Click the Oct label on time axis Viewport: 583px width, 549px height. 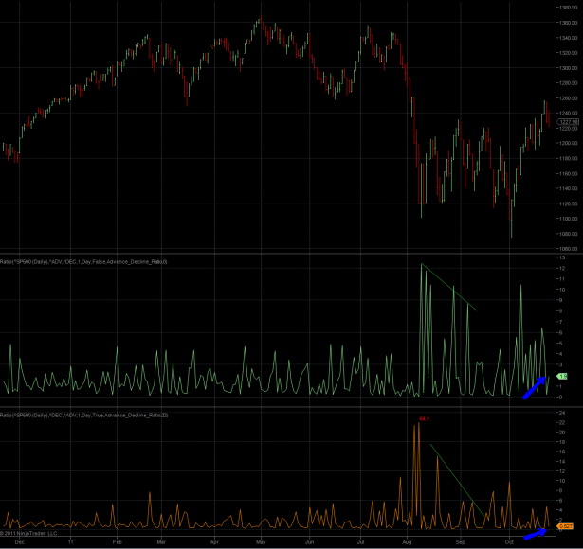509,542
